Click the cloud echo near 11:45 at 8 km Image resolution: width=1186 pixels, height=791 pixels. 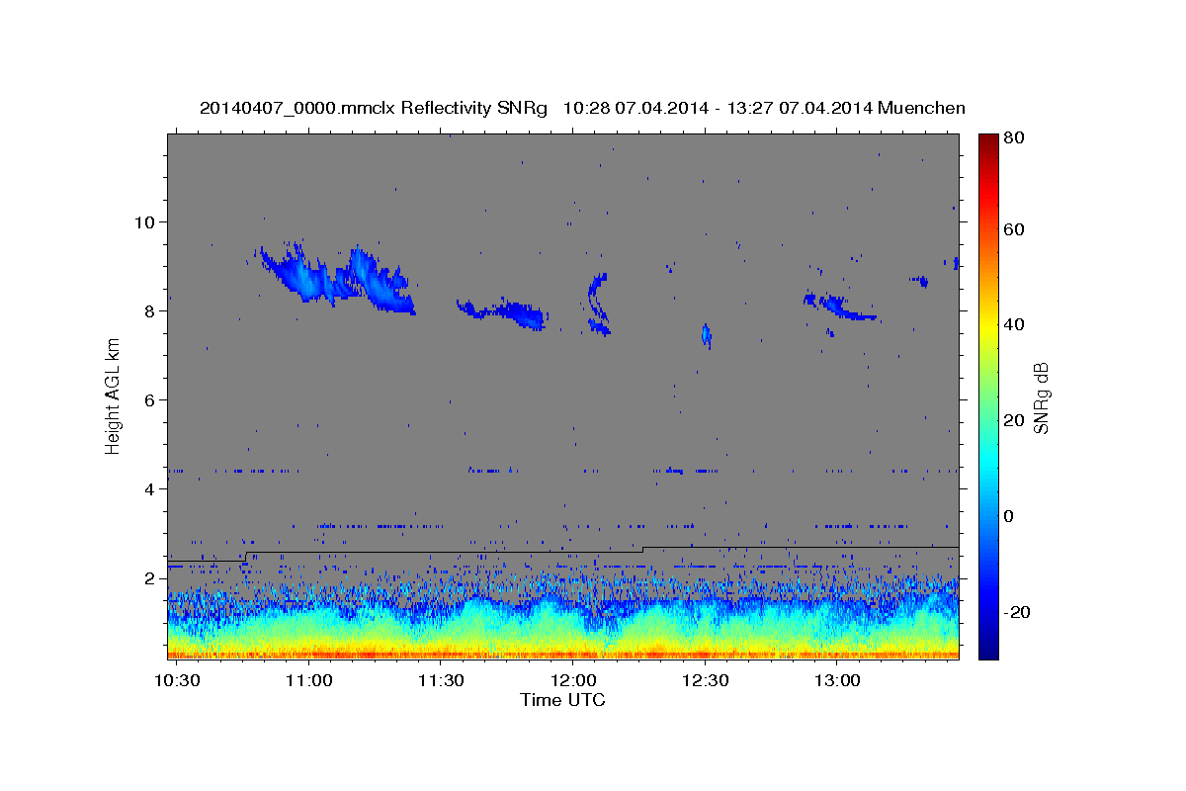click(502, 313)
